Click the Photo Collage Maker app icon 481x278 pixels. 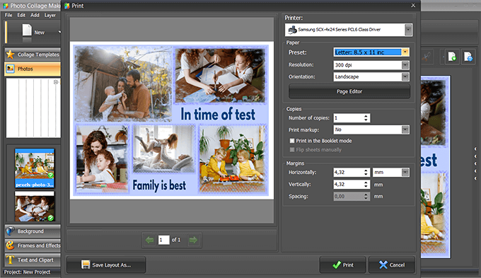point(6,6)
